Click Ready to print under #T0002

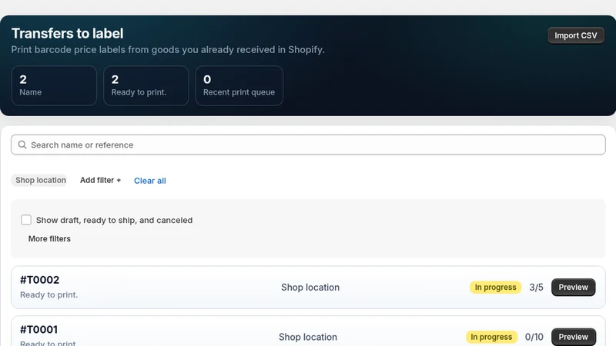click(49, 294)
